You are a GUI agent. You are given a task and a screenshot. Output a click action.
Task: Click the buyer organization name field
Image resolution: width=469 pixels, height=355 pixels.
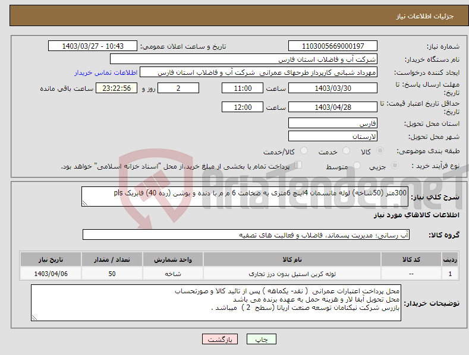point(244,59)
